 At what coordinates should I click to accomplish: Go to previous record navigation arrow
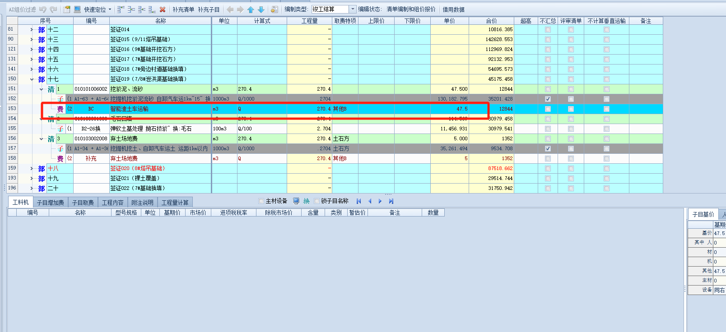tap(370, 201)
